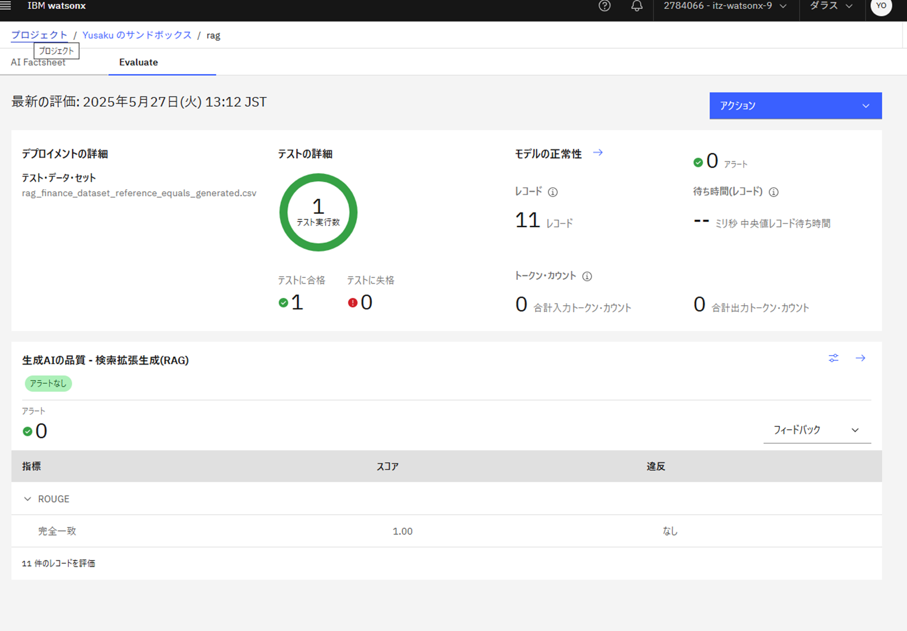Click the test run donut chart

pyautogui.click(x=318, y=212)
